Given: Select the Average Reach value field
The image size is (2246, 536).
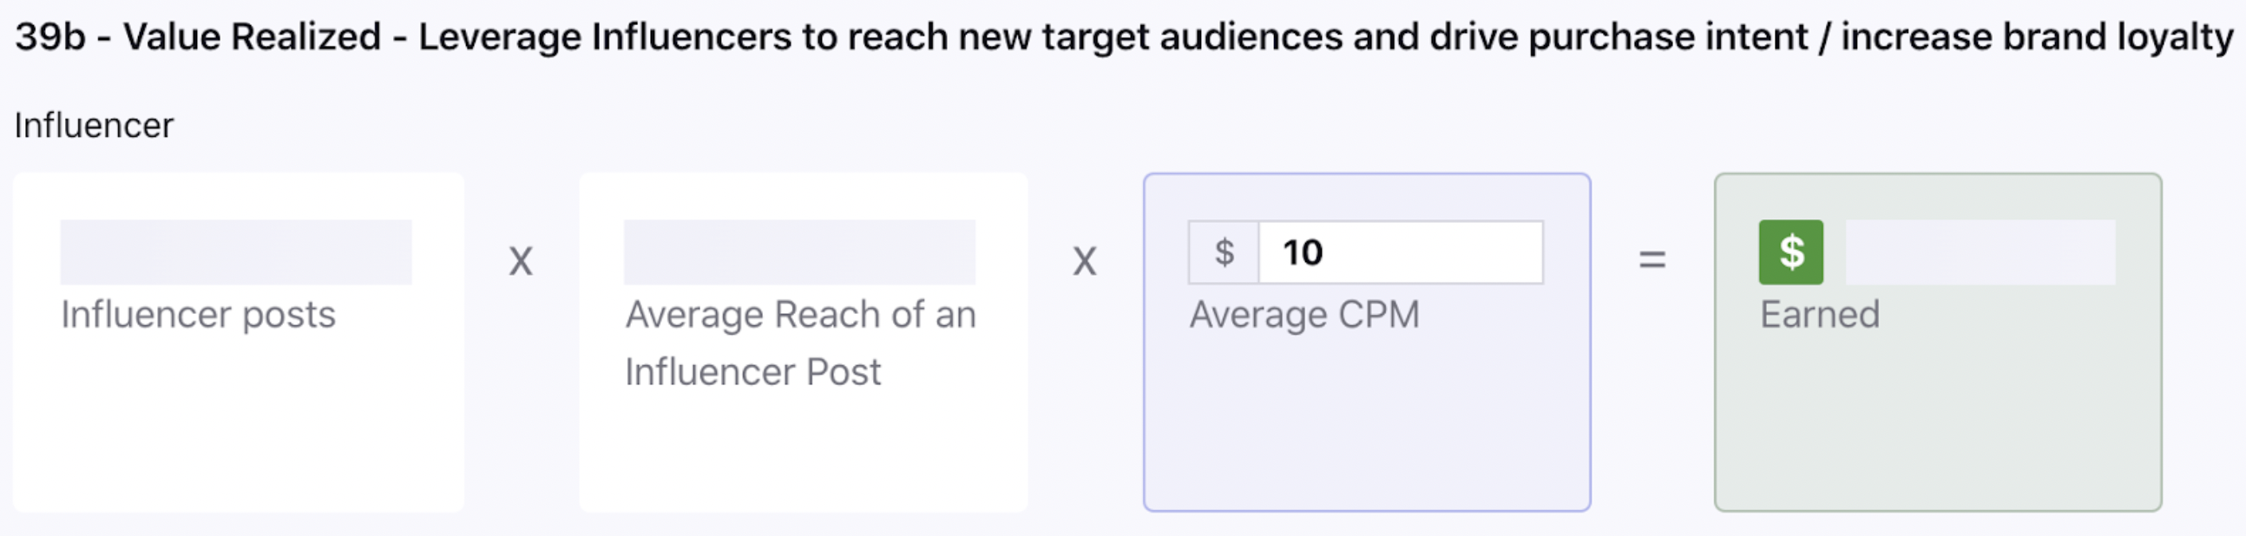Looking at the screenshot, I should tap(799, 252).
